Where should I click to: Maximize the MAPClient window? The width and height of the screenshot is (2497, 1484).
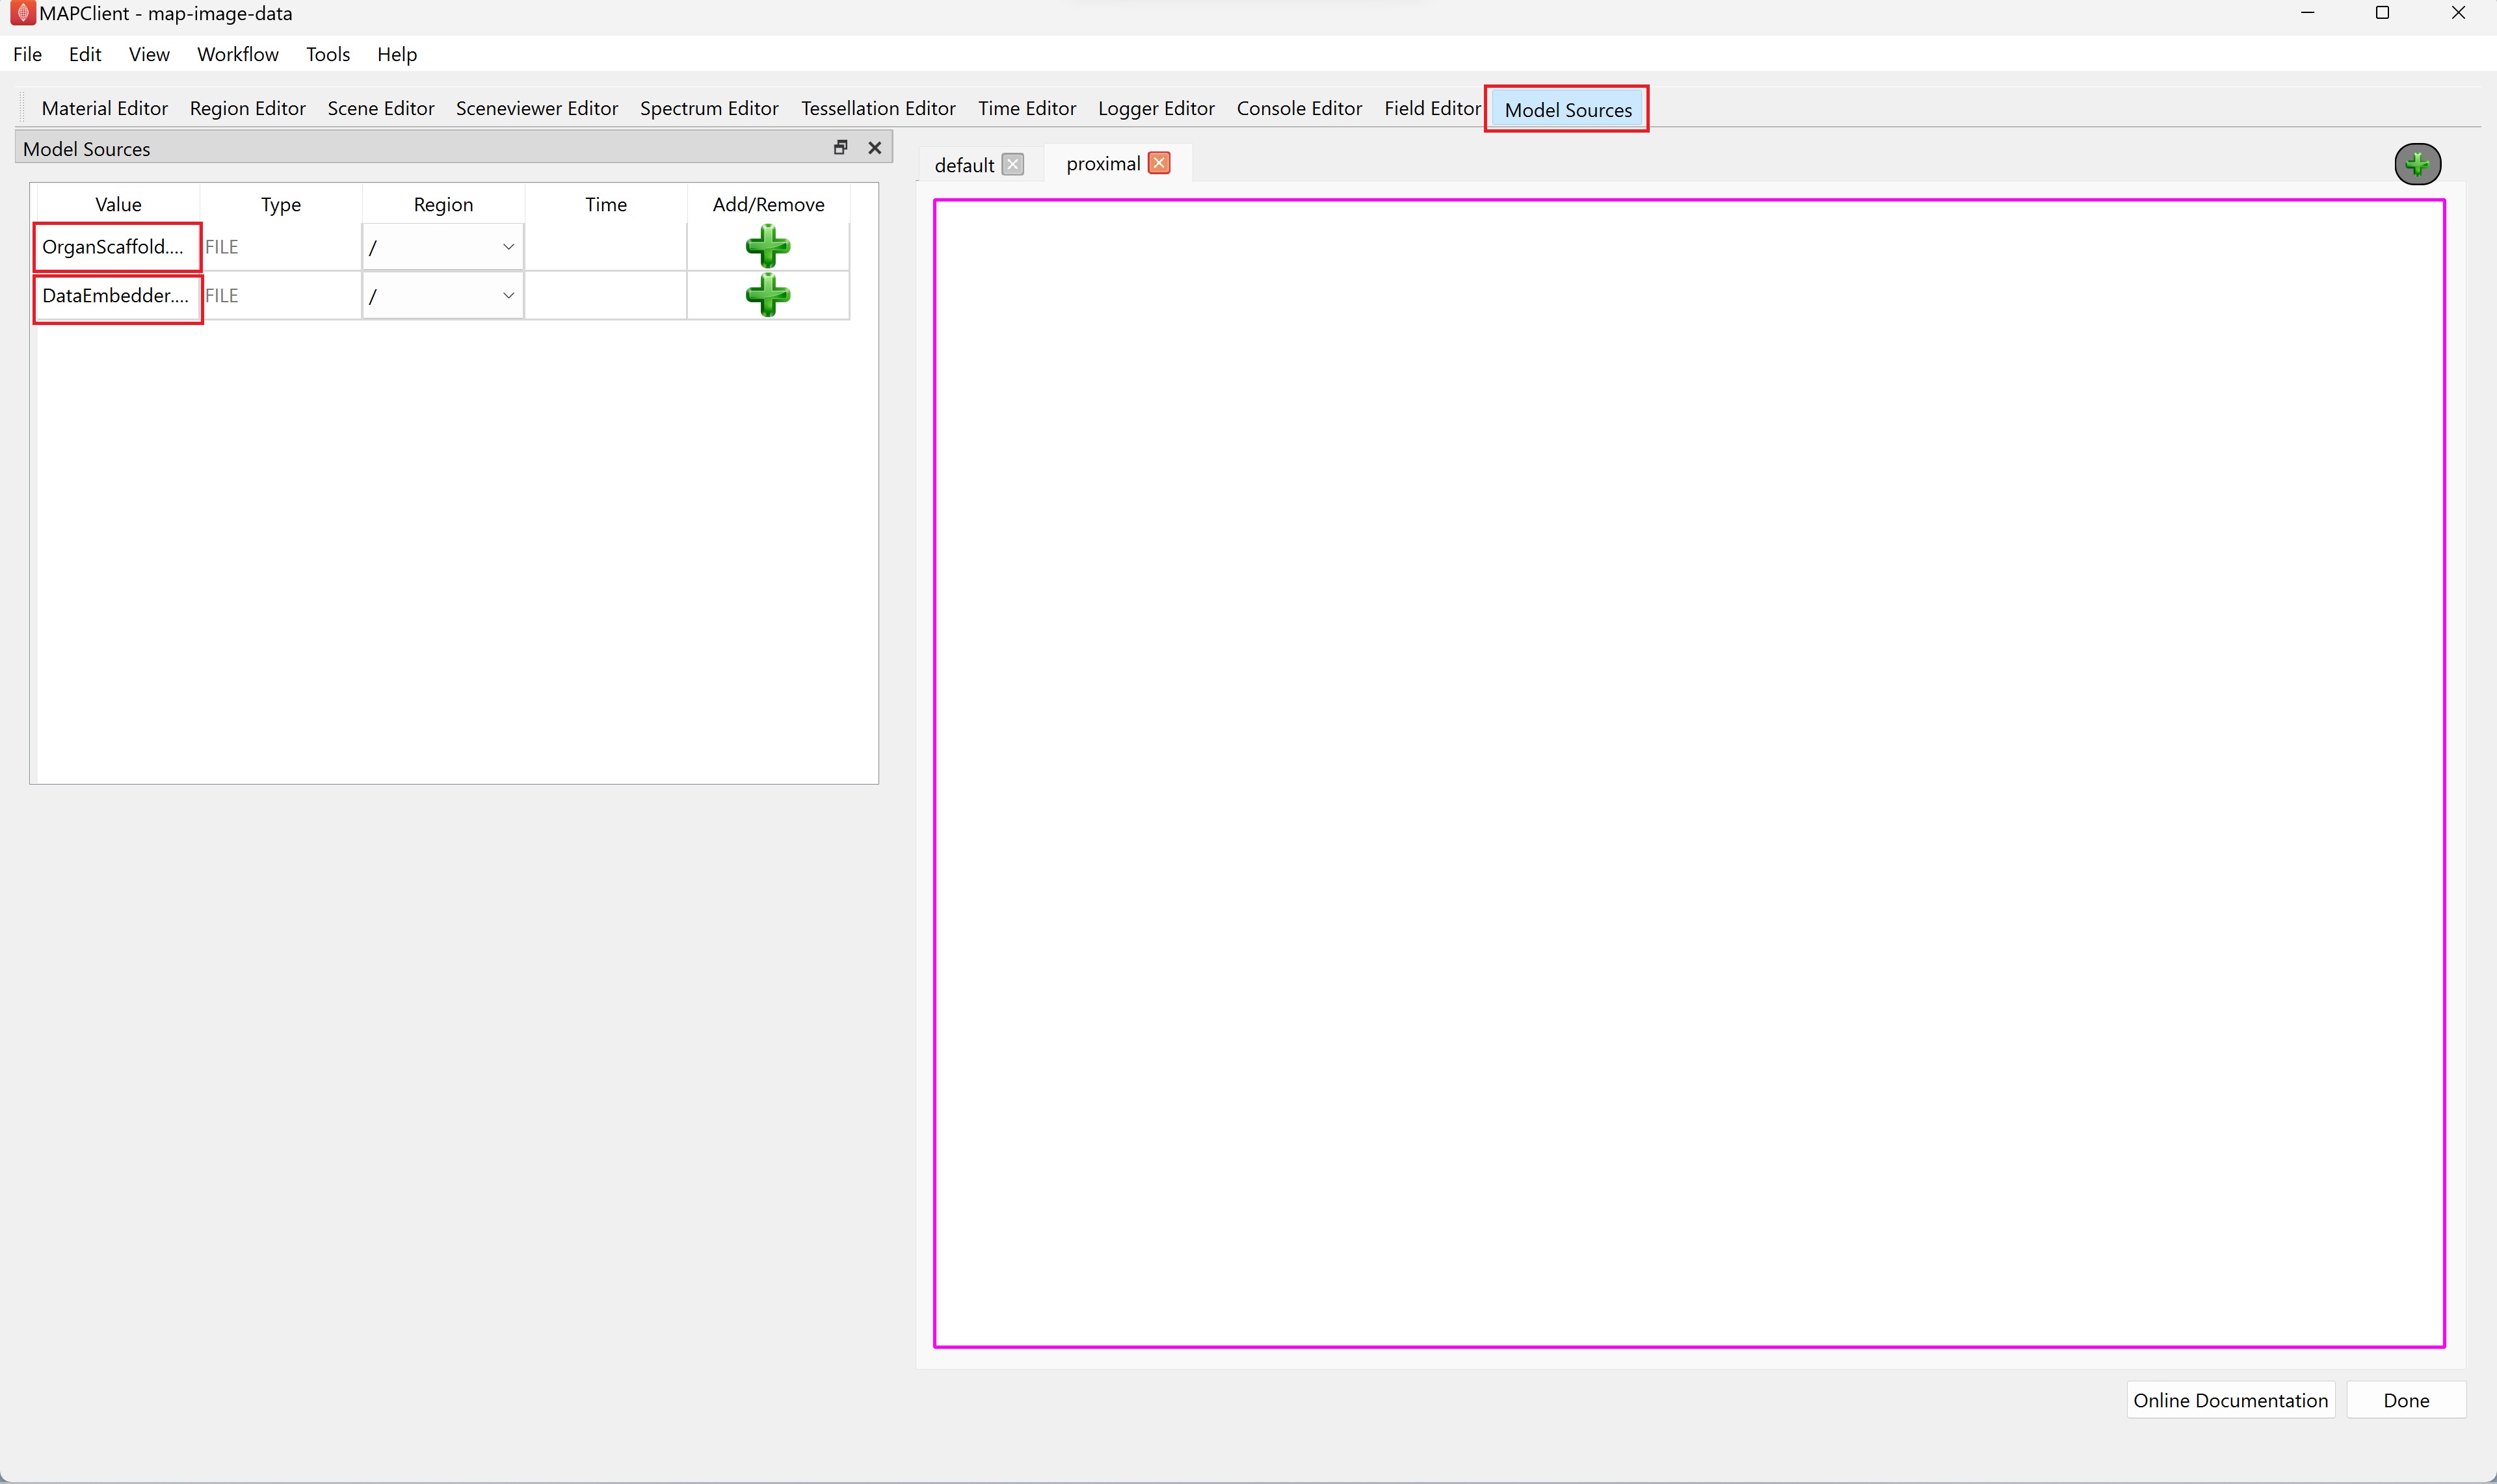[x=2382, y=13]
